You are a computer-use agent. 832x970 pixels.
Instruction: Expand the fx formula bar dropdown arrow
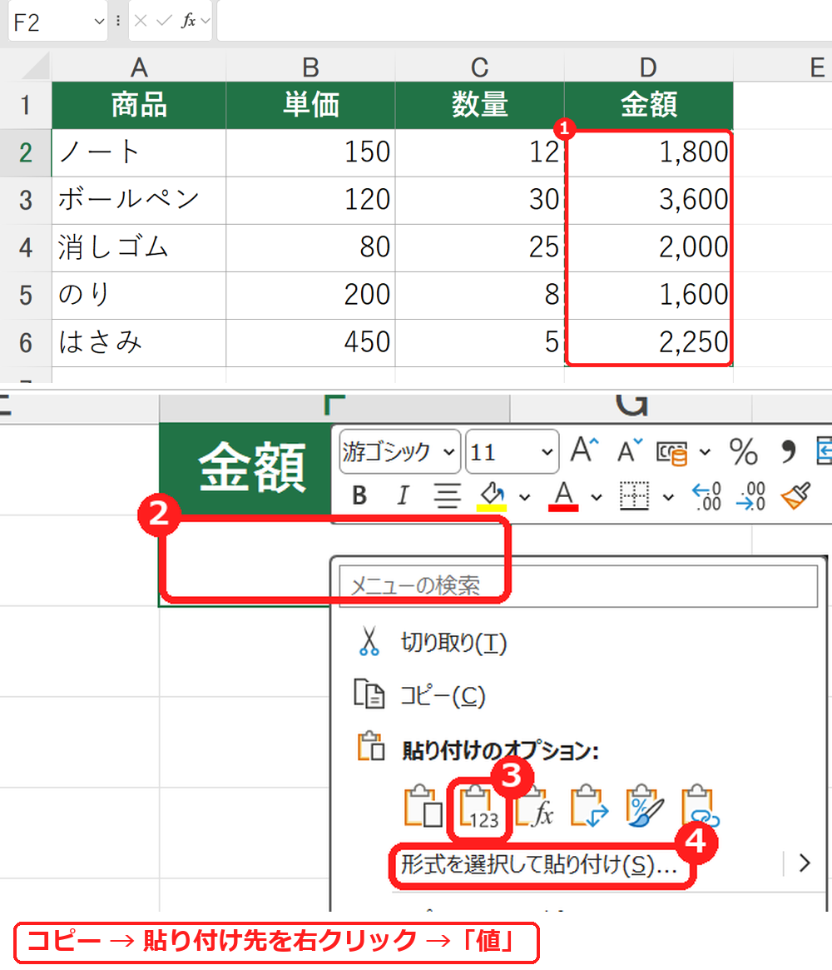[x=206, y=21]
